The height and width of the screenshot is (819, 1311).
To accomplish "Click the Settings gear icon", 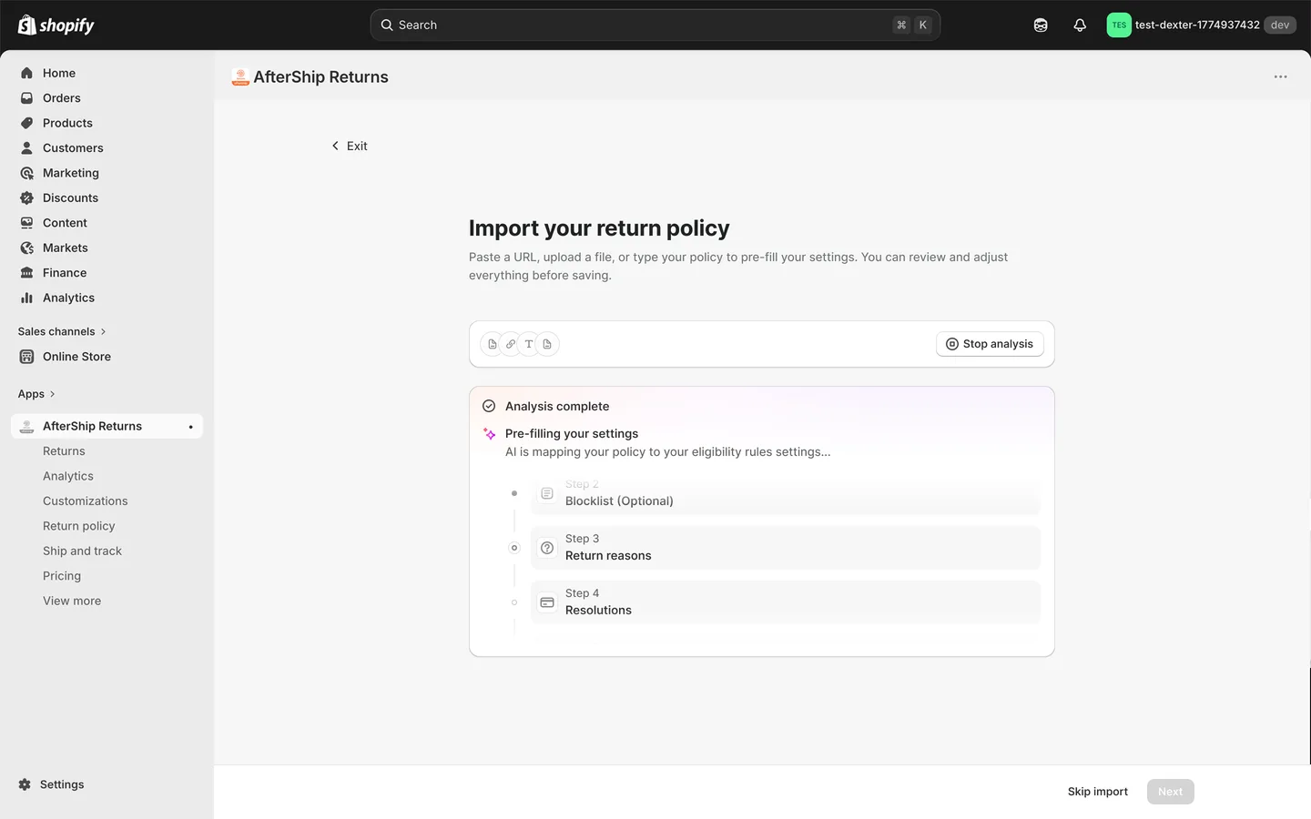I will pos(25,784).
